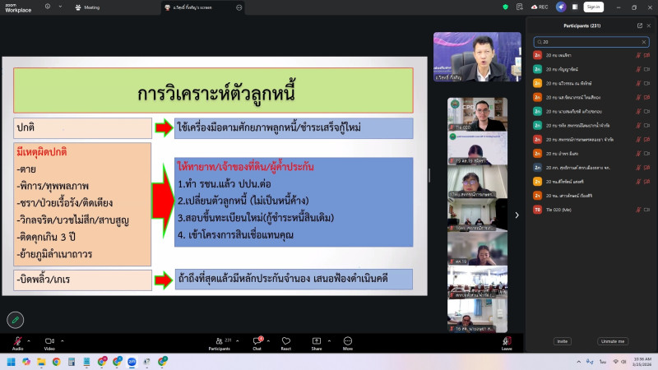This screenshot has width=658, height=370.
Task: Toggle the camera with the Video button
Action: [x=49, y=340]
